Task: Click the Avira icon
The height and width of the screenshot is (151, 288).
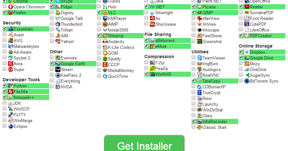Action: click(x=11, y=64)
